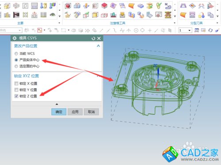
Task: Click the 应用 button
Action: coord(75,112)
